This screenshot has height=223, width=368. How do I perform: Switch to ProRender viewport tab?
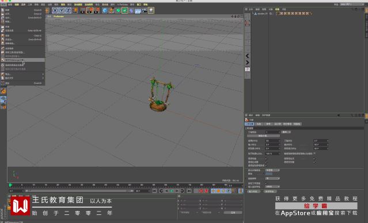coord(58,17)
